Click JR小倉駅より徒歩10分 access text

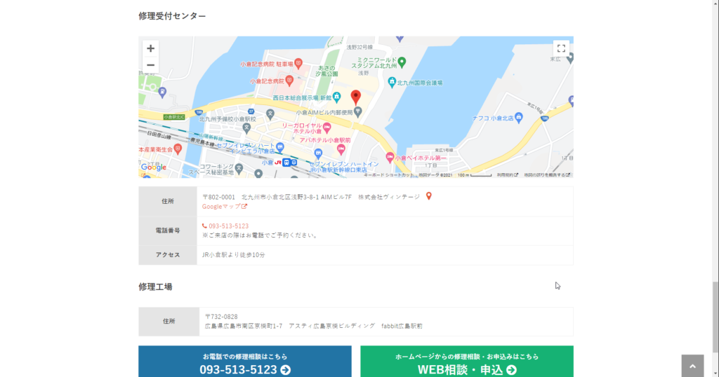click(x=234, y=255)
